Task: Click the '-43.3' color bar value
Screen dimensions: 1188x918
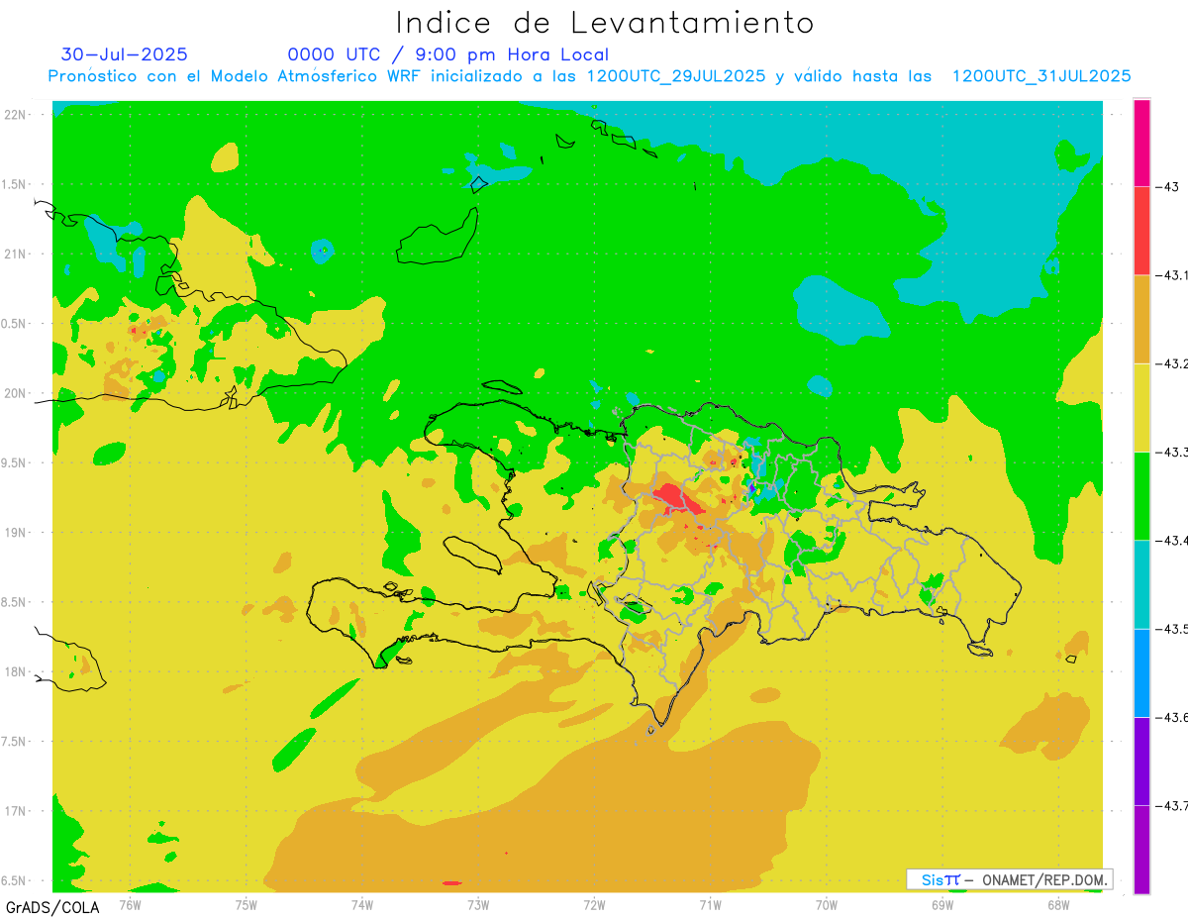Action: (1173, 452)
